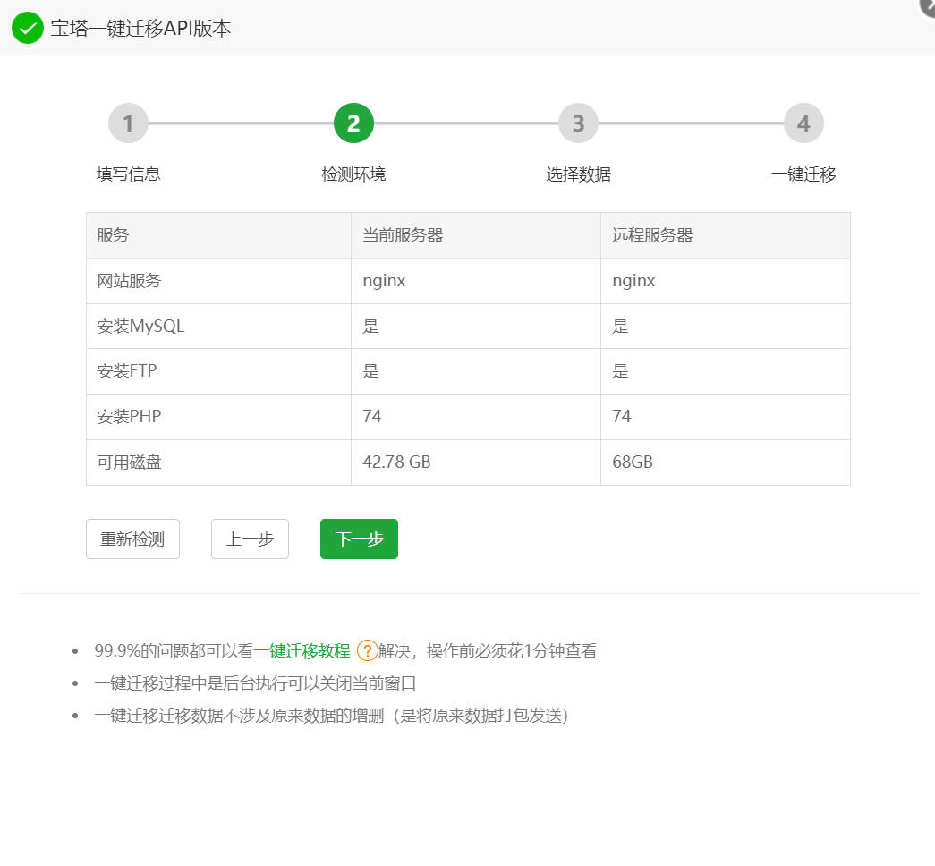Click the orange question mark help icon
935x866 pixels.
(367, 651)
